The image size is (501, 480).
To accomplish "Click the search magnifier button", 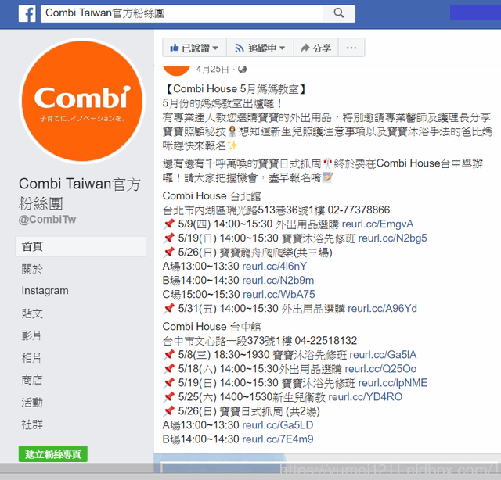I will [339, 13].
